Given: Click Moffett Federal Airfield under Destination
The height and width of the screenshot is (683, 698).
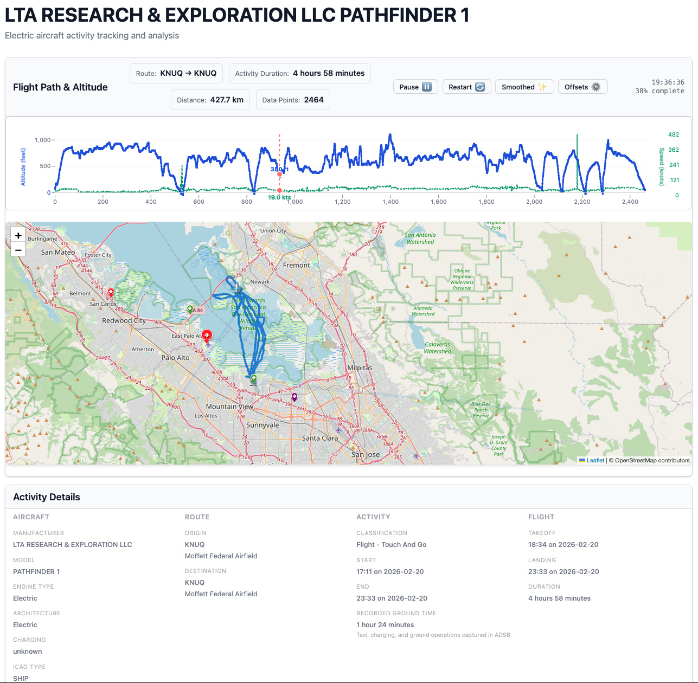Looking at the screenshot, I should click(x=221, y=594).
